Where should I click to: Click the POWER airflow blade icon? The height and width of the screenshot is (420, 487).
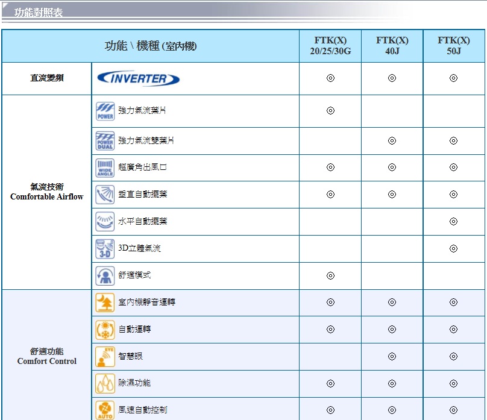105,111
